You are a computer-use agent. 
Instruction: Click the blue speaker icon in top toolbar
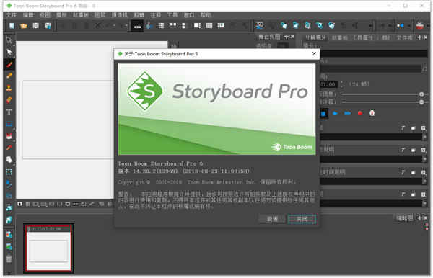pyautogui.click(x=400, y=26)
